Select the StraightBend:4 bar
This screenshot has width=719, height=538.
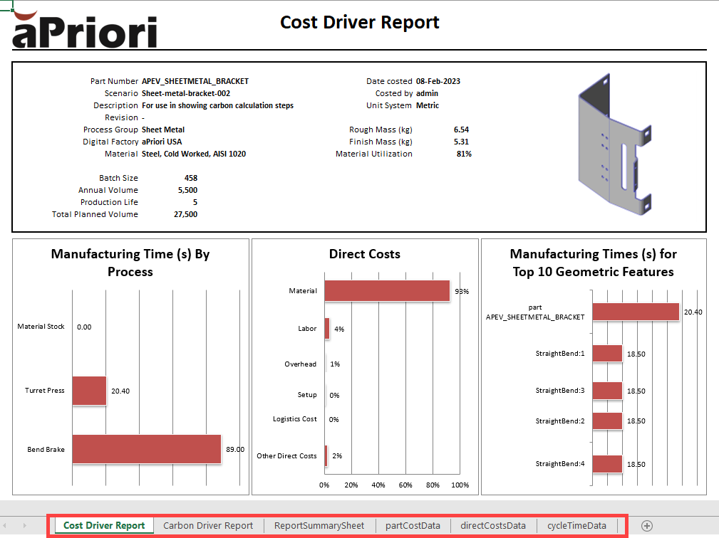coord(607,464)
